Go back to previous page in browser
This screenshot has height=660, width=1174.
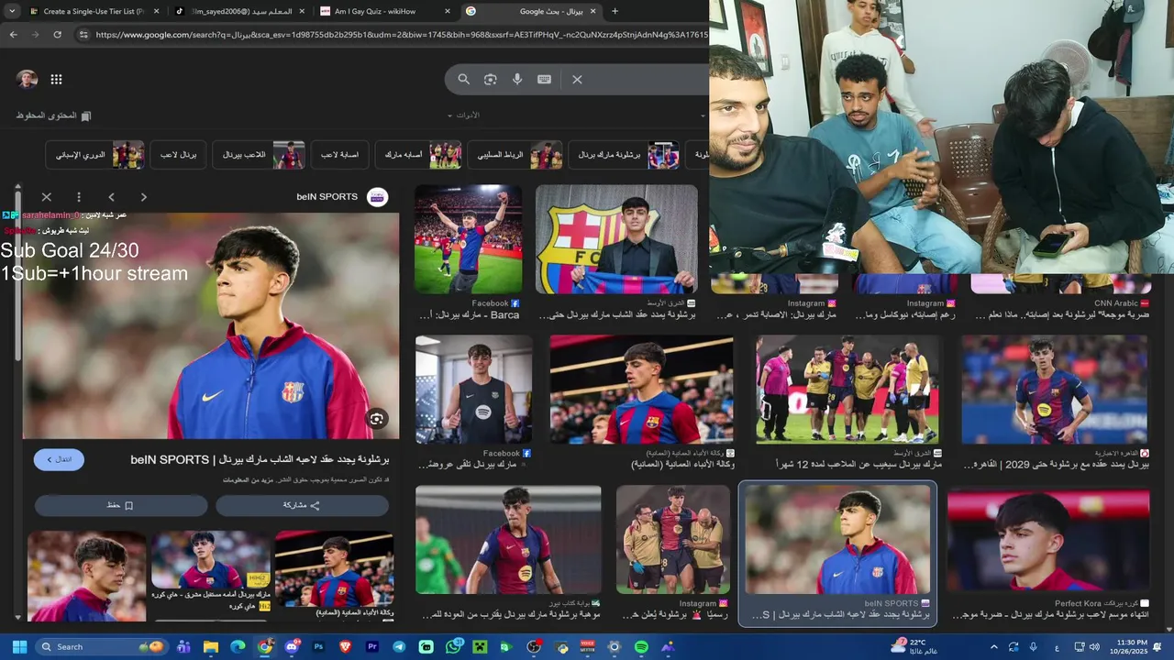13,35
